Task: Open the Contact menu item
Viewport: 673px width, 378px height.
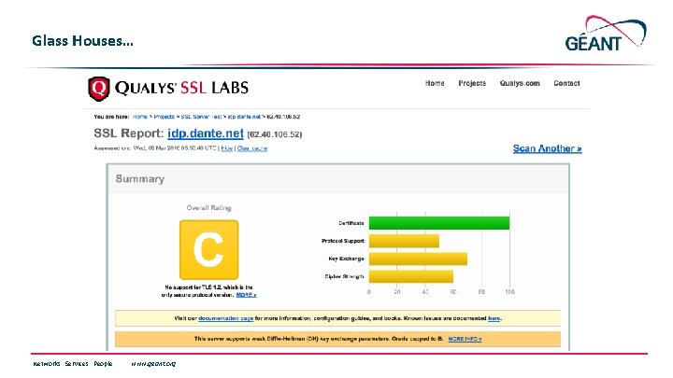Action: (566, 83)
